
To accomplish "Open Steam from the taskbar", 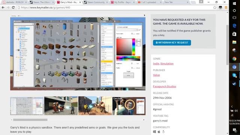I will pyautogui.click(x=234, y=84).
